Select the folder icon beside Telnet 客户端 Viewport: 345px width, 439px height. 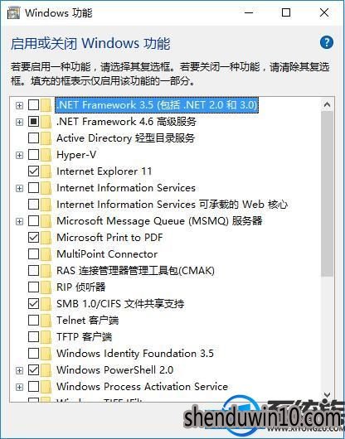46,321
